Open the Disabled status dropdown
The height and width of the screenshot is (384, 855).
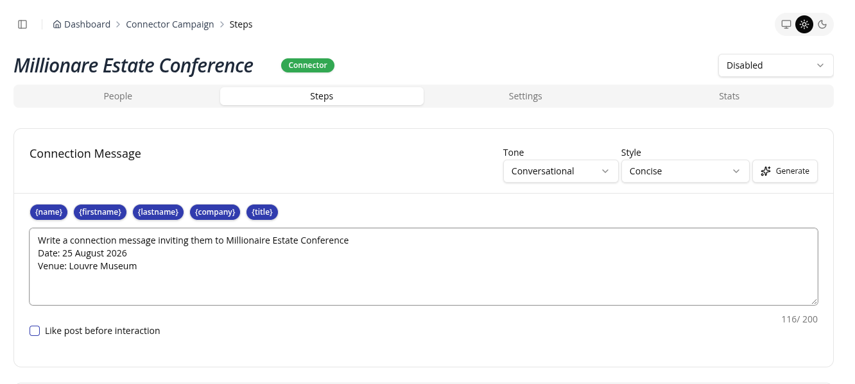pos(775,65)
